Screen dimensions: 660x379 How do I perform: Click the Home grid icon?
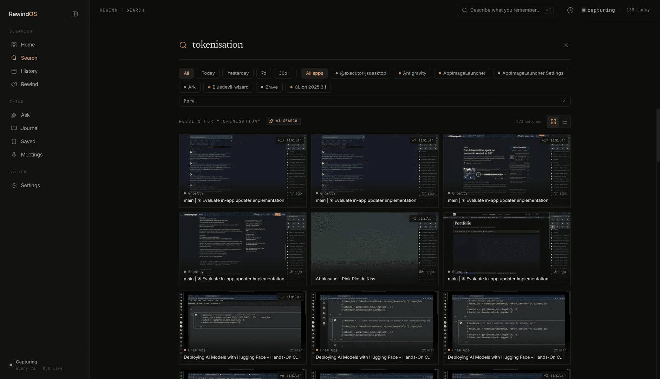click(14, 45)
